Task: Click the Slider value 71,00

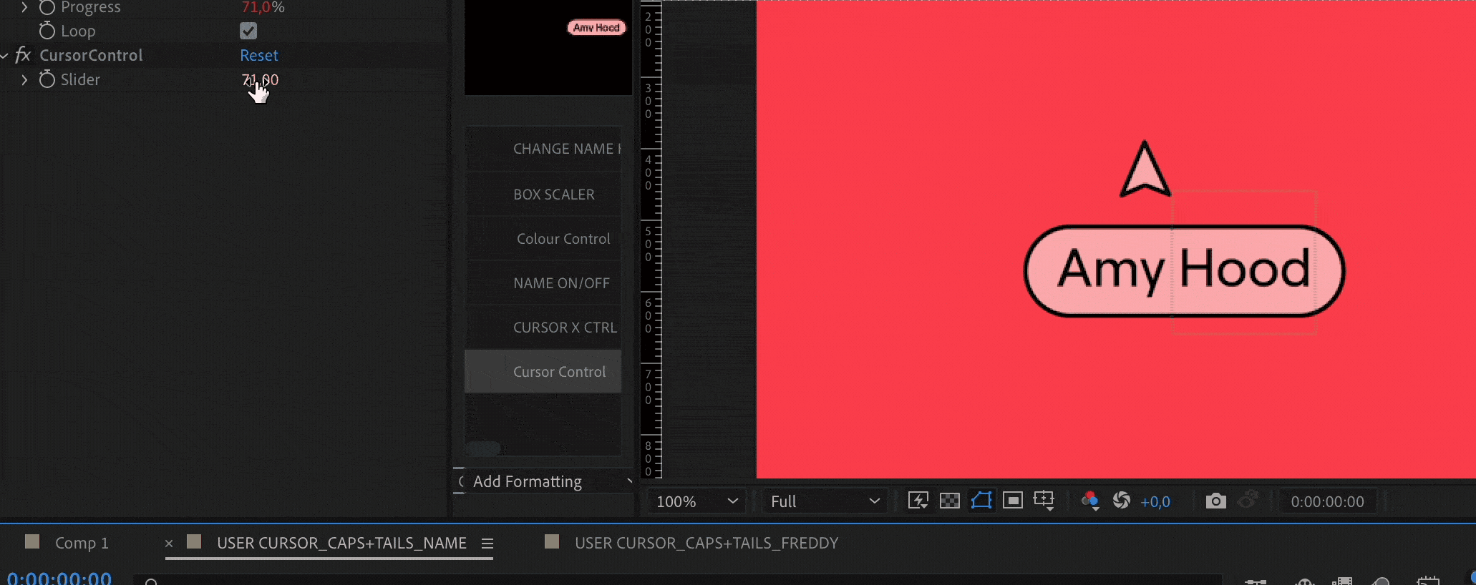Action: pyautogui.click(x=260, y=79)
